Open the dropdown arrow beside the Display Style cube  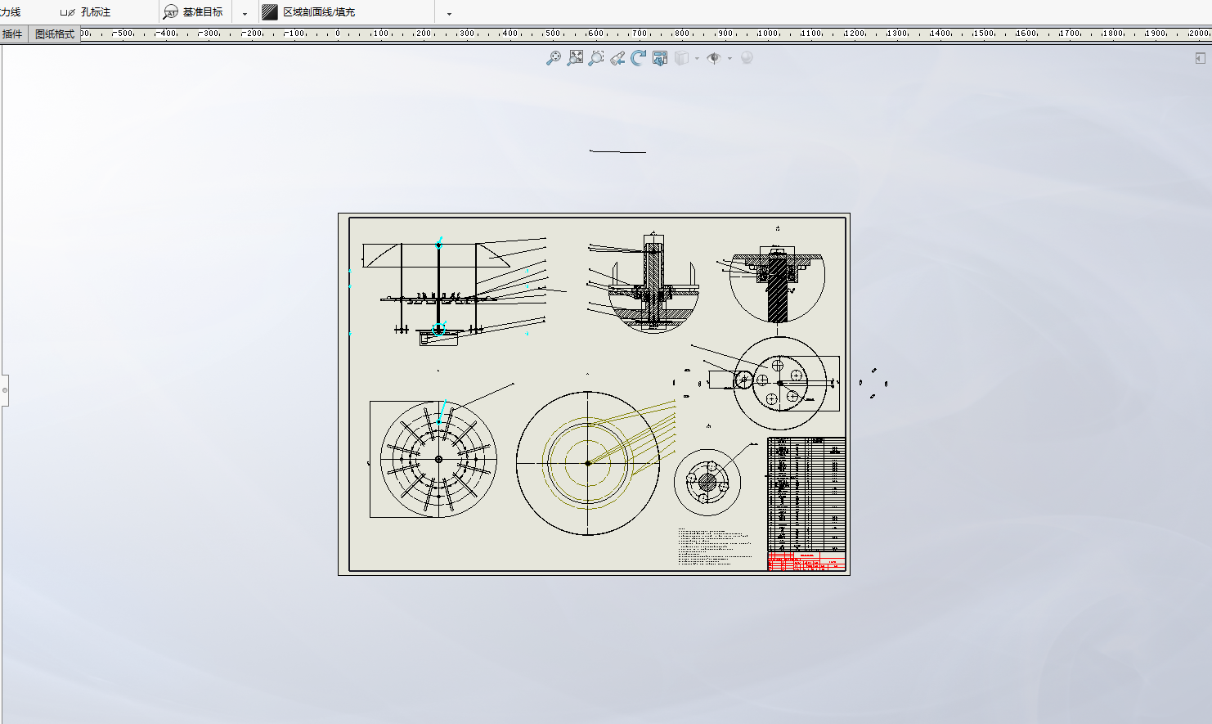(697, 58)
